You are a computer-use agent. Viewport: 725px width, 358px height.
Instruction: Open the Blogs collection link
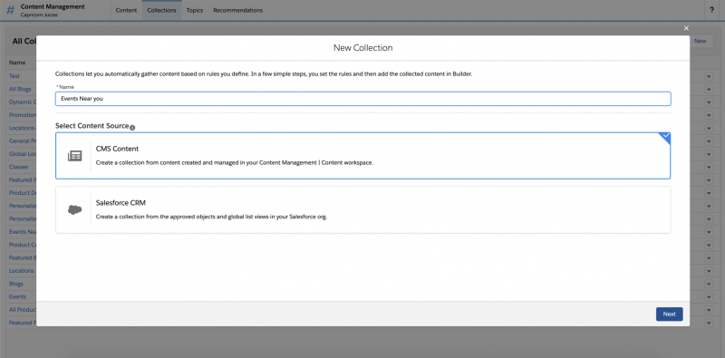16,284
